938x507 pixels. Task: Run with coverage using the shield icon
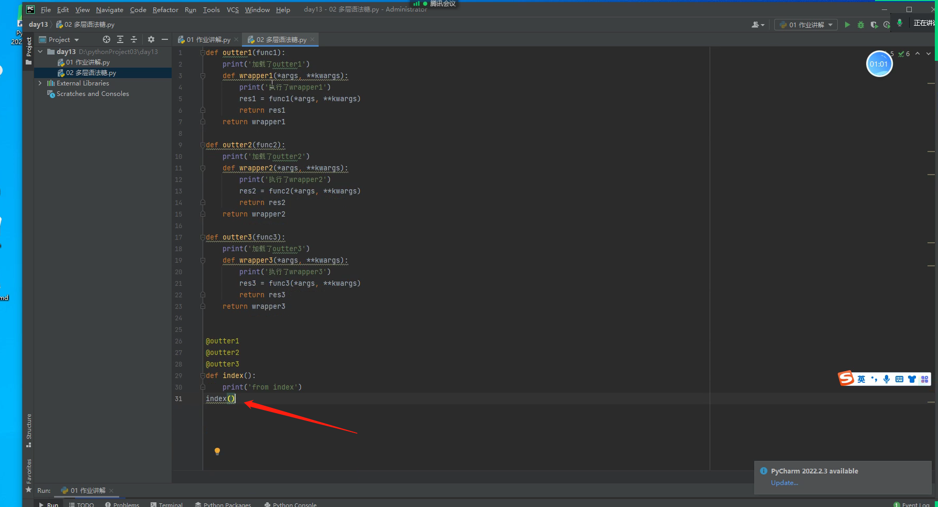873,25
